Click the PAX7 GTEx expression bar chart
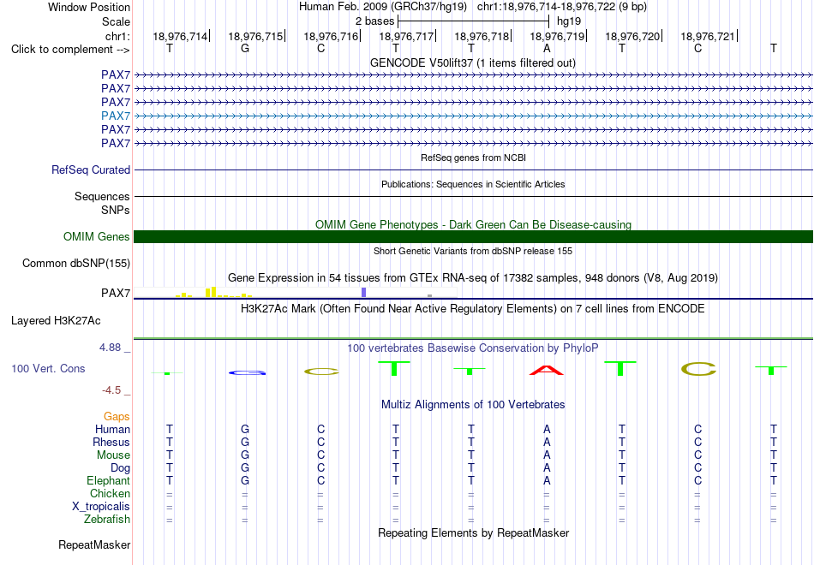 [296, 292]
